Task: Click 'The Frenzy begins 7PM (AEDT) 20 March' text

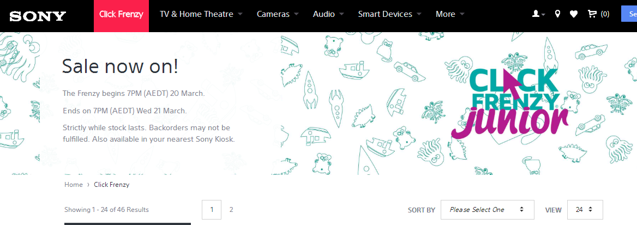Action: 134,93
